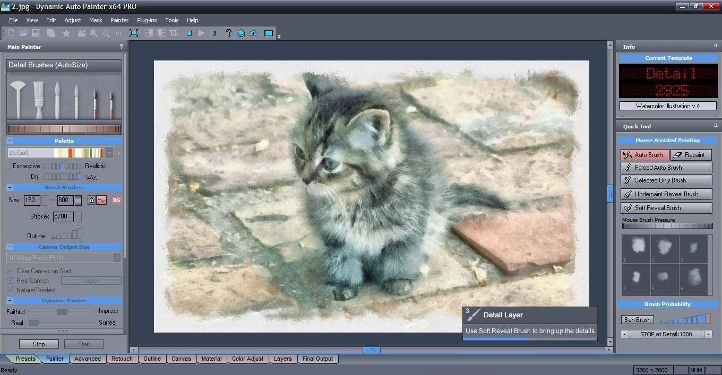Viewport: 722px width, 375px height.
Task: Toggle Real Canvas checkbox
Action: 10,280
